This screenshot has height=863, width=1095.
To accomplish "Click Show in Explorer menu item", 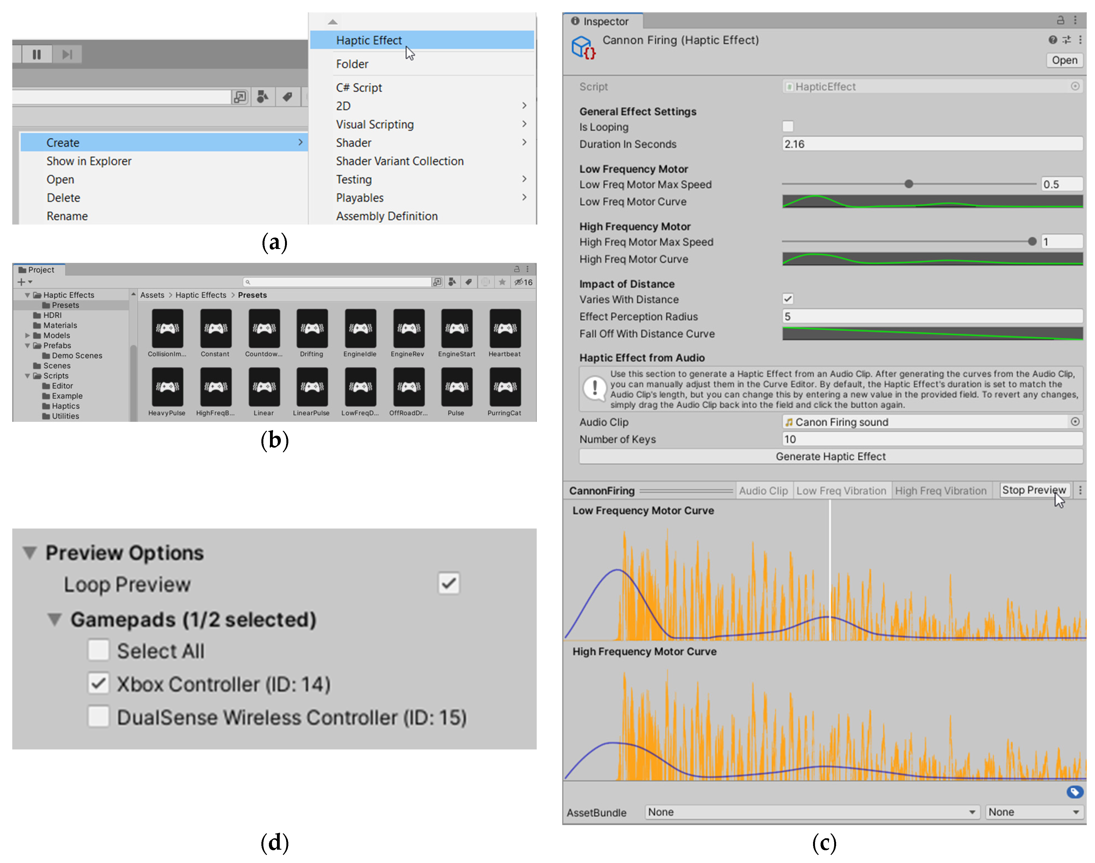I will tap(89, 161).
